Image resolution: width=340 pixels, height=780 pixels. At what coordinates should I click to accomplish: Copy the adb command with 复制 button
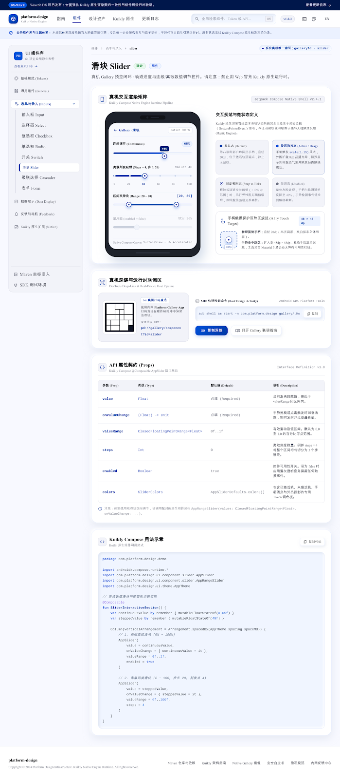[312, 313]
